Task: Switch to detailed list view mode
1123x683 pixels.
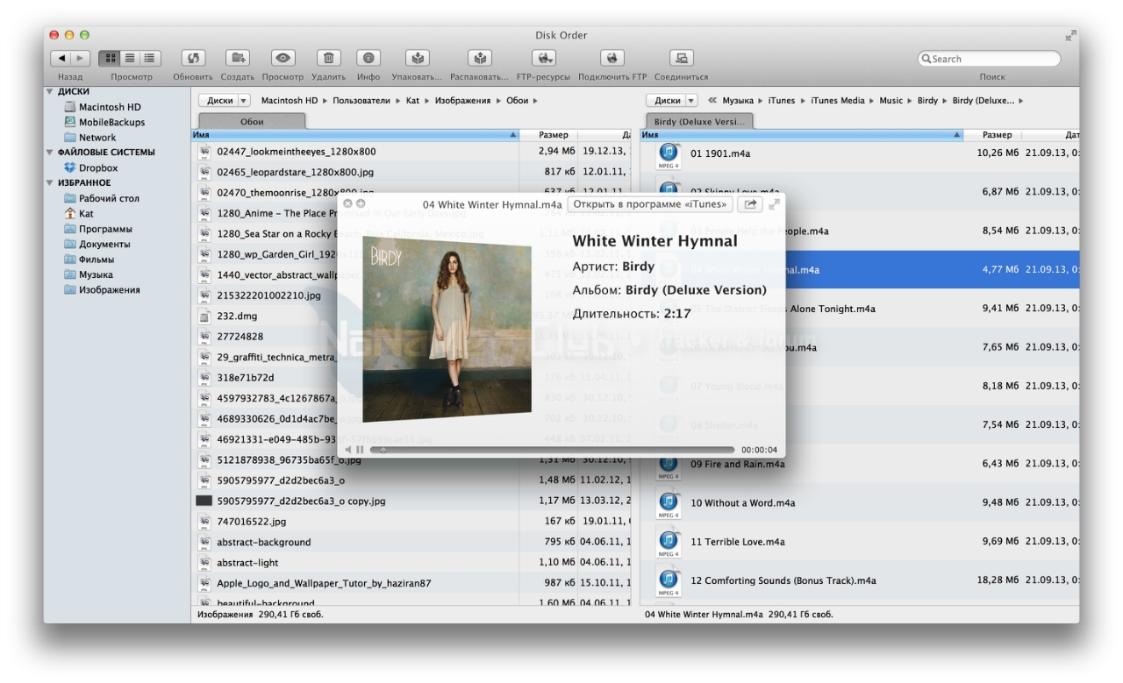Action: (150, 58)
